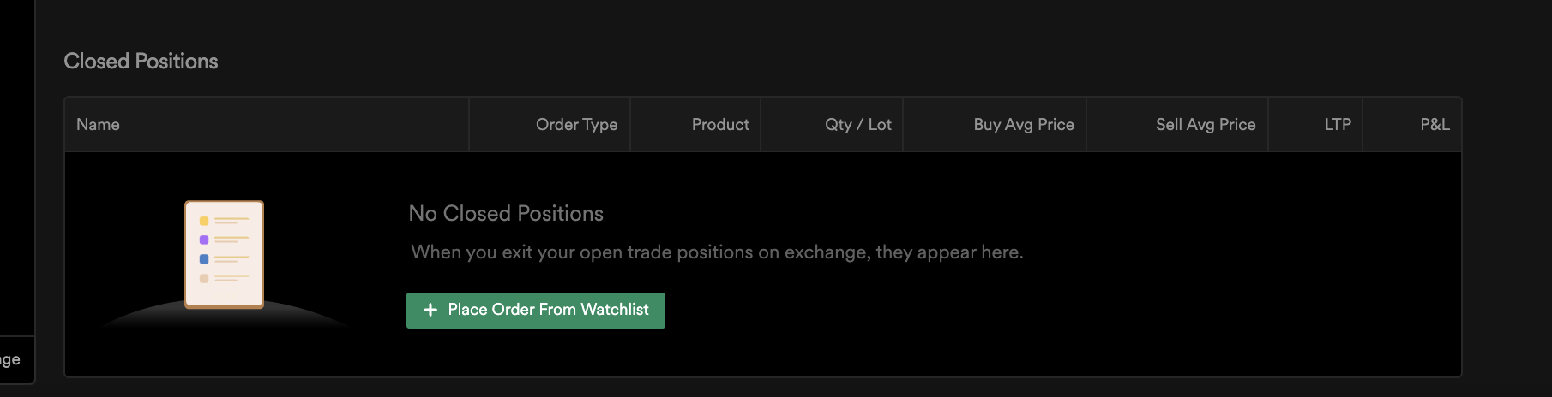Click the Place Order From Watchlist button
1552x397 pixels.
(x=535, y=310)
